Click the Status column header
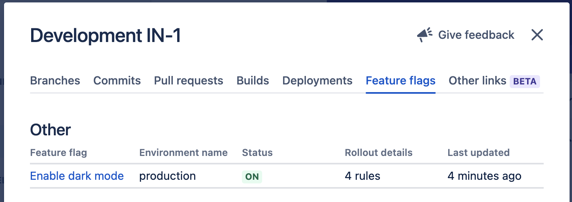The height and width of the screenshot is (202, 572). [x=257, y=153]
